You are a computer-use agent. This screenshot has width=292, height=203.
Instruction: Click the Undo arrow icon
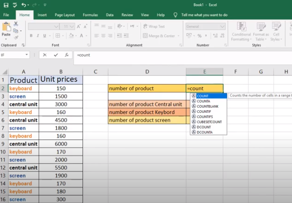(23, 5)
